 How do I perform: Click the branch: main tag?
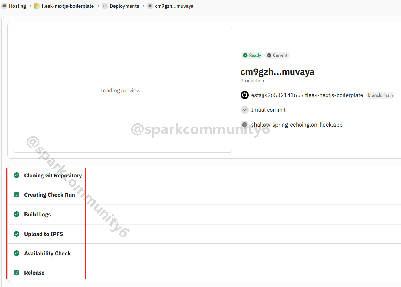click(x=380, y=95)
